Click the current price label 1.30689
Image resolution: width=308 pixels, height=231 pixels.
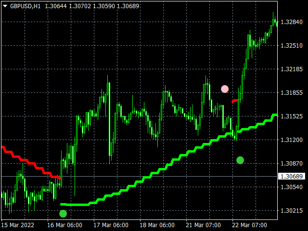[x=292, y=177]
